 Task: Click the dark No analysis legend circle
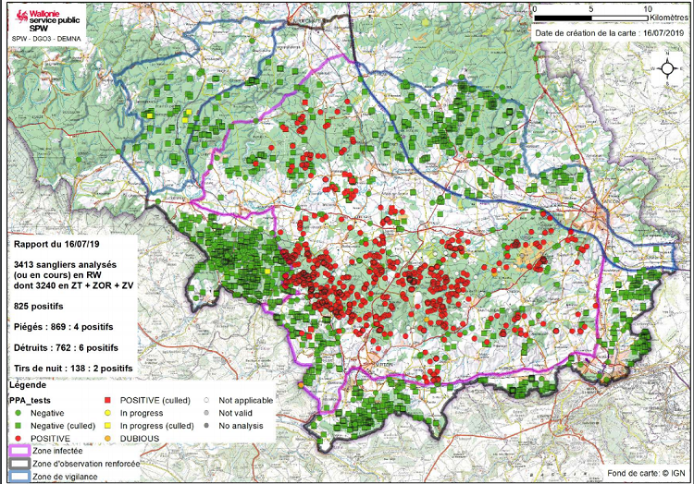coord(208,426)
